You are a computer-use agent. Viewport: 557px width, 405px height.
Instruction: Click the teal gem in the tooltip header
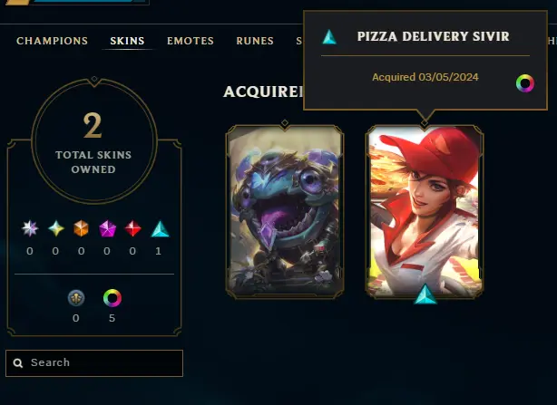click(329, 37)
